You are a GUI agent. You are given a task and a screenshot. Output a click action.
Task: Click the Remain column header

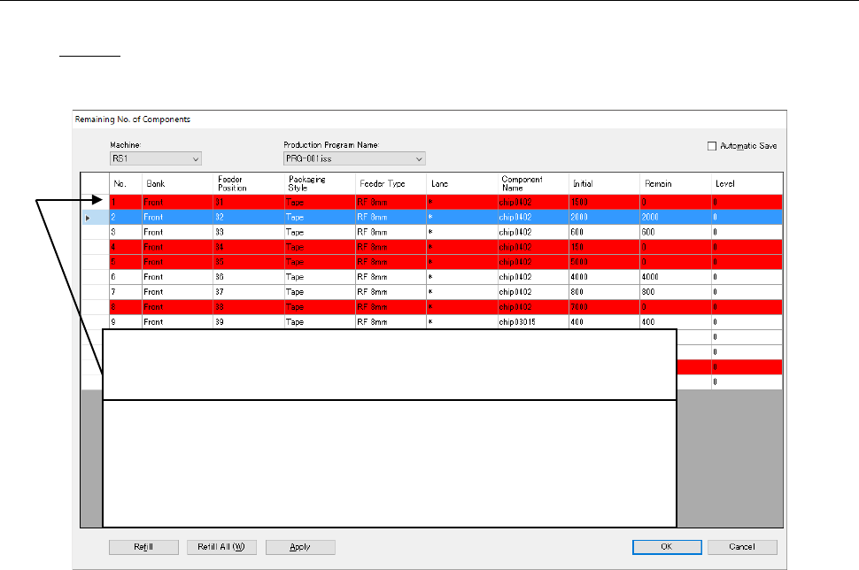tap(675, 183)
